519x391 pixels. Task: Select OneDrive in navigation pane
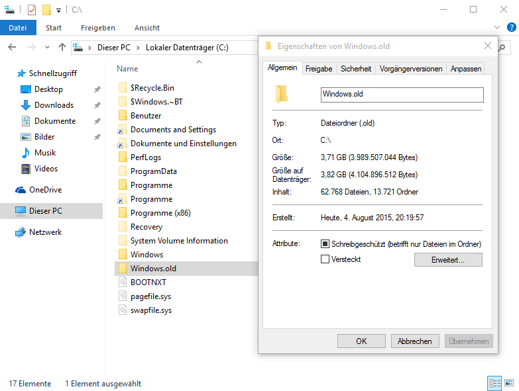pos(45,190)
